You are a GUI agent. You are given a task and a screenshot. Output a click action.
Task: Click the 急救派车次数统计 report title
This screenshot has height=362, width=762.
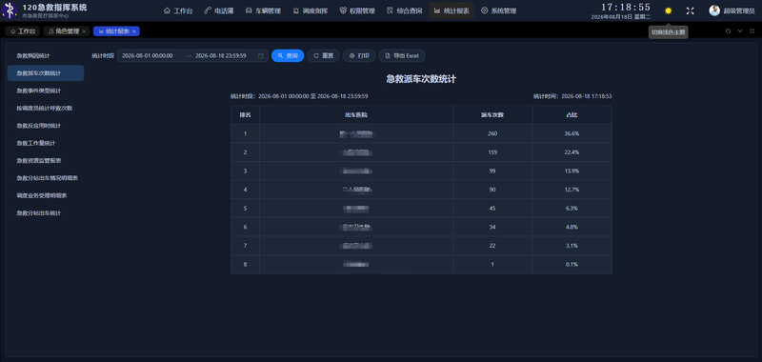(421, 79)
